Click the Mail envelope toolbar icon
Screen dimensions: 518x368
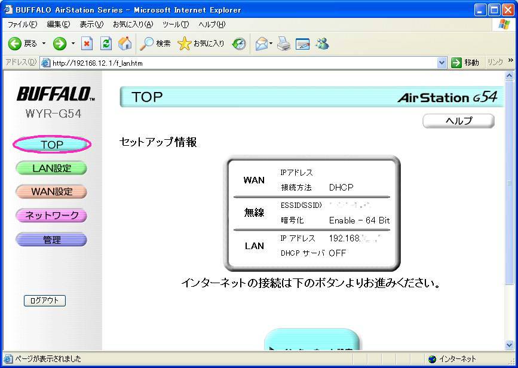pyautogui.click(x=262, y=44)
